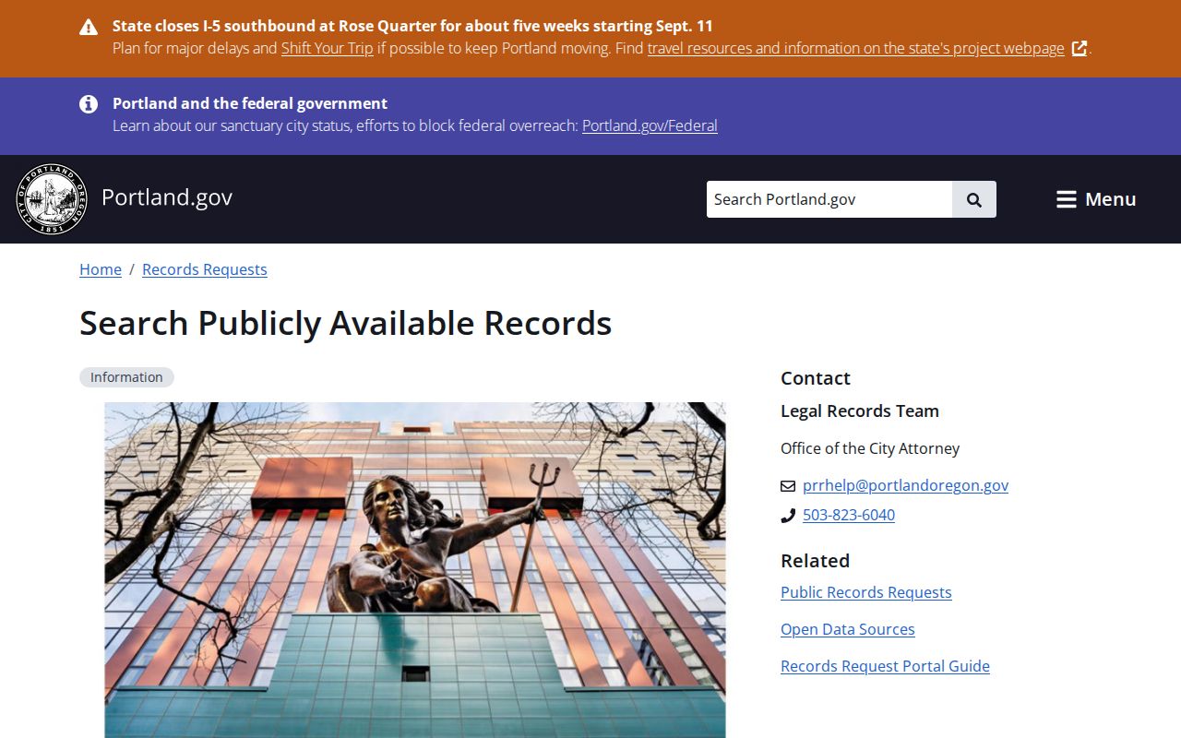The height and width of the screenshot is (738, 1181).
Task: Click the phone icon beside 503-823-6040
Action: [x=788, y=516]
